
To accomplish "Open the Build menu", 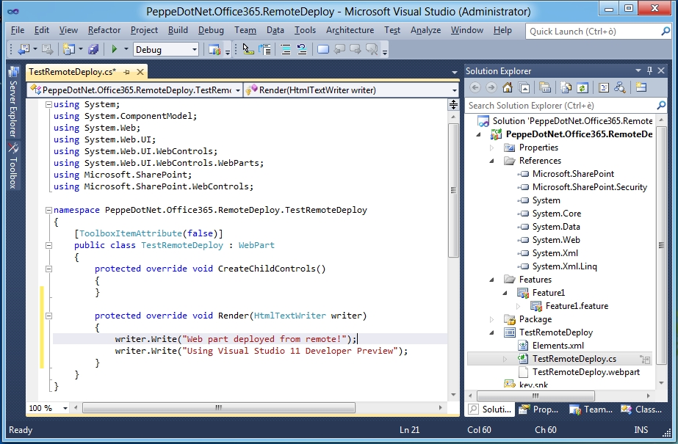I will [178, 30].
